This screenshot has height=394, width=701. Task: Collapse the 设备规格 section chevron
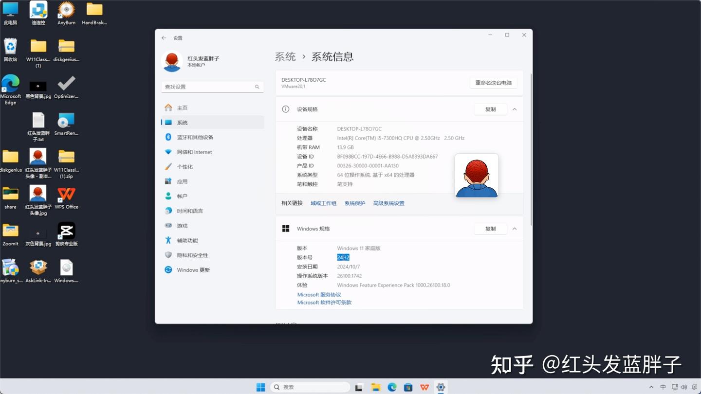click(x=515, y=109)
